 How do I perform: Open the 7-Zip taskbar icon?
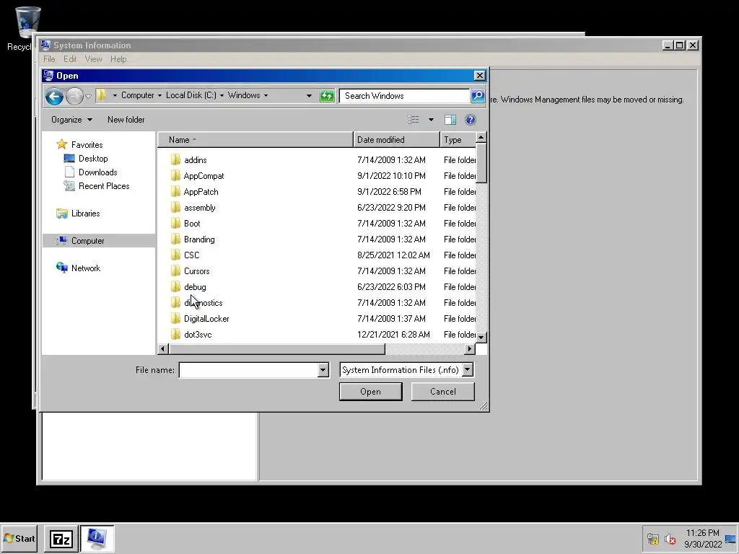click(x=61, y=539)
